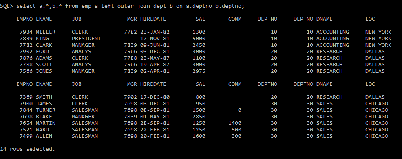Select salary value 800
Viewport: 402px width, 159px height.
click(201, 97)
